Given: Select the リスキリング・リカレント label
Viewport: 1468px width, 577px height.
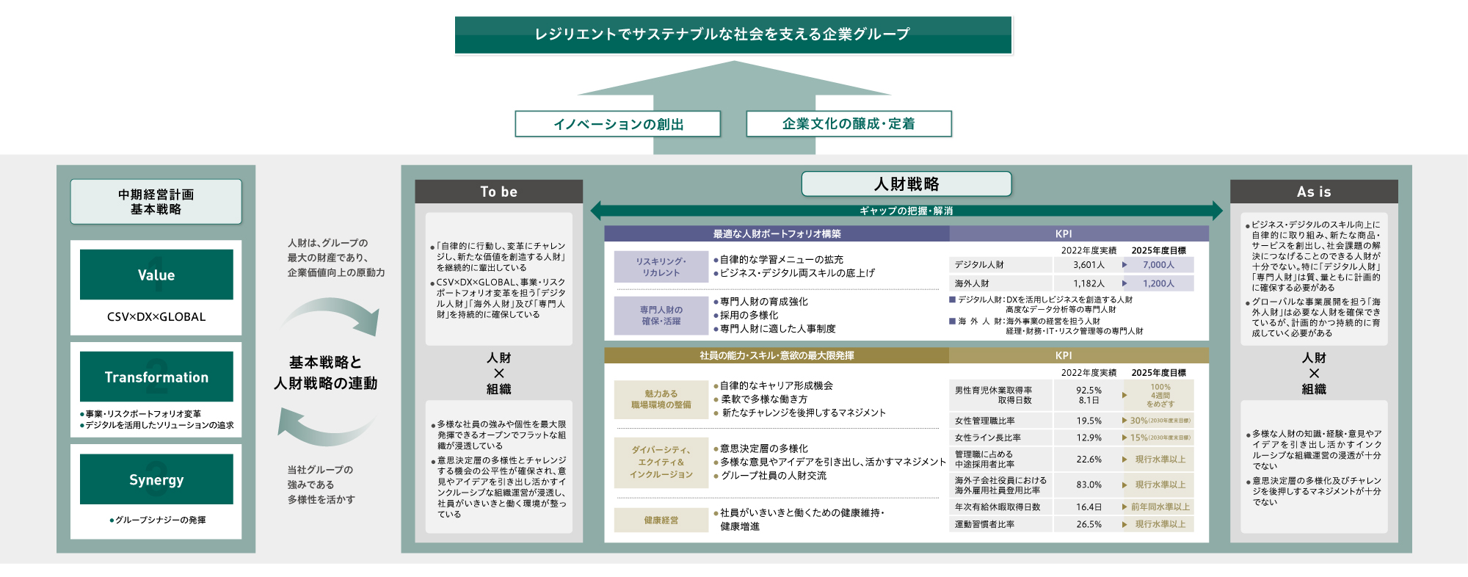Looking at the screenshot, I should [x=661, y=267].
